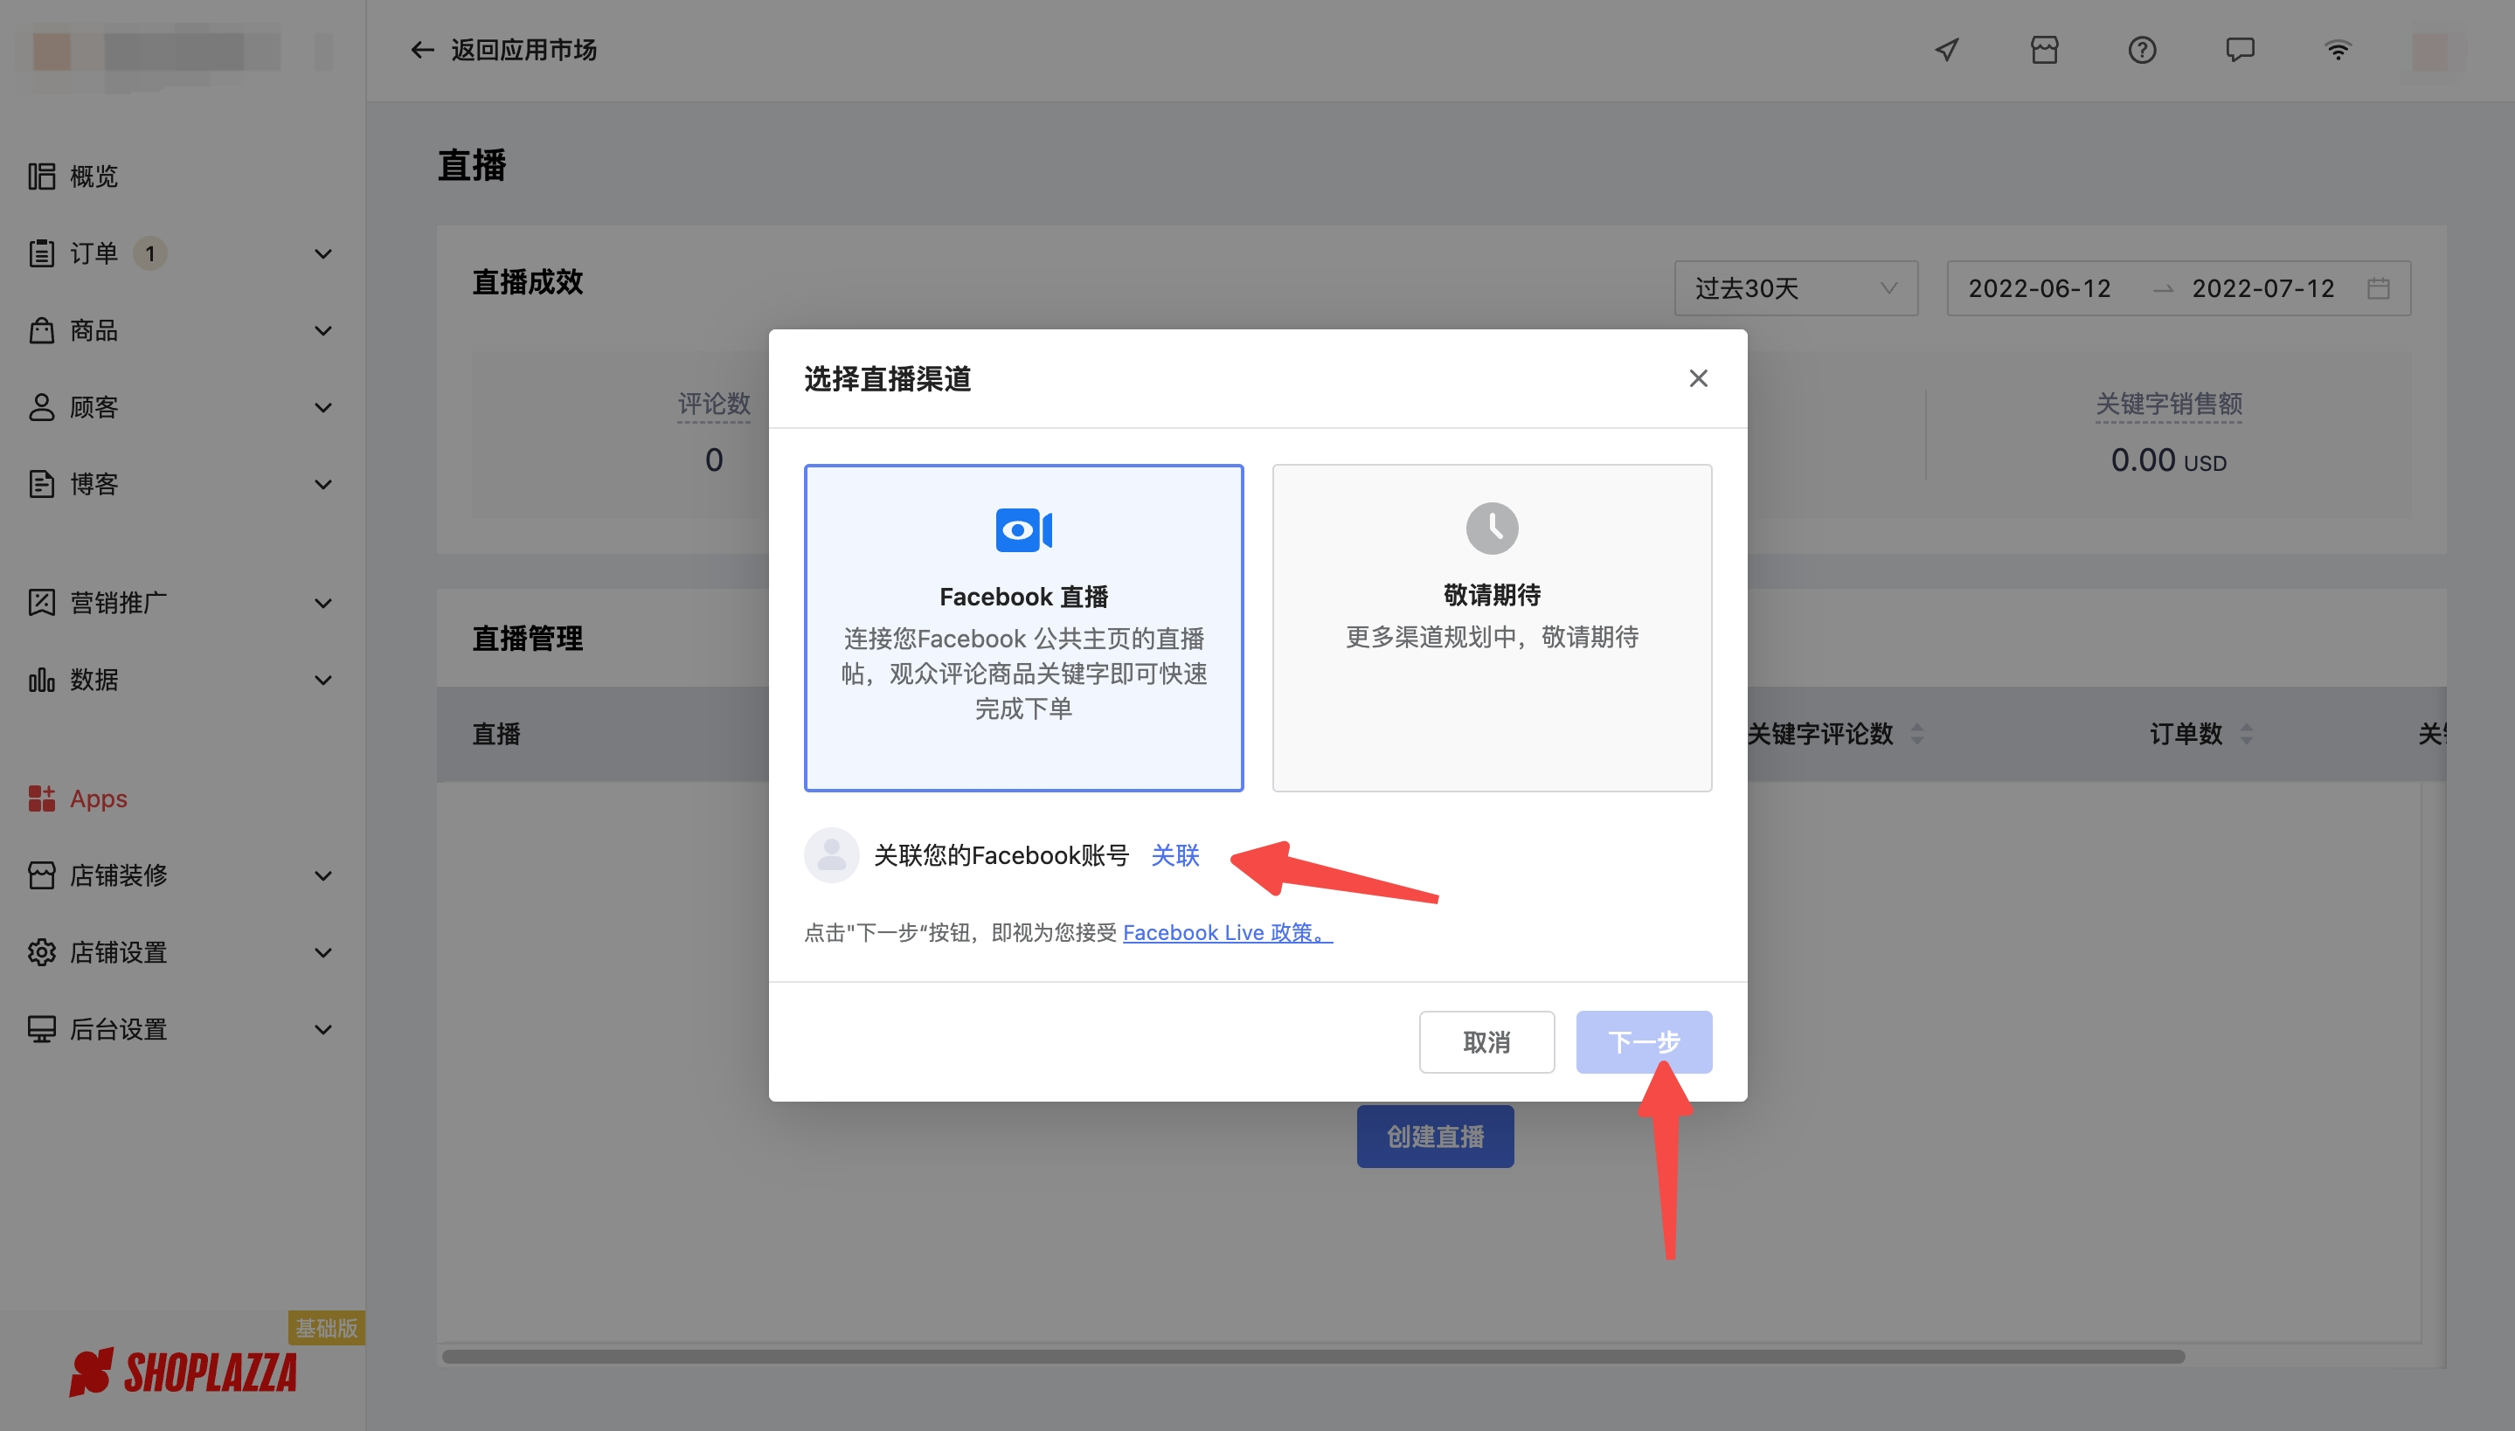Click the Facebook account avatar placeholder
Screen dimensions: 2515x1431
coord(831,854)
